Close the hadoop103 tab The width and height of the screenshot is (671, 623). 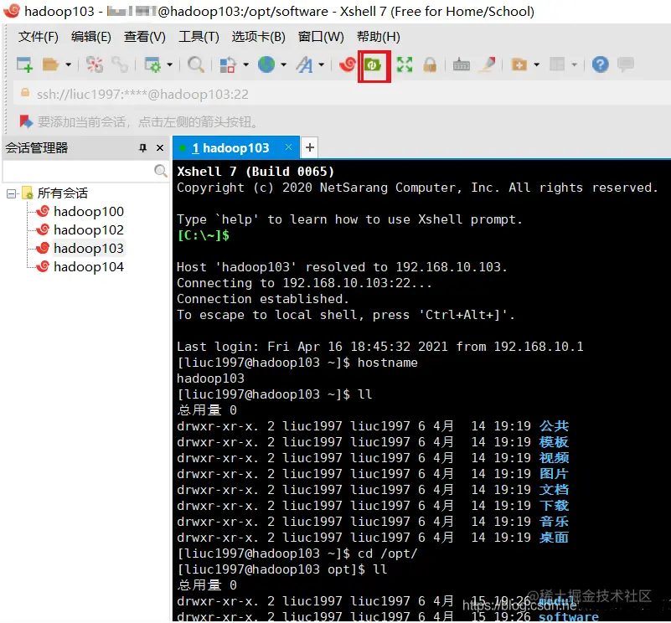click(288, 147)
